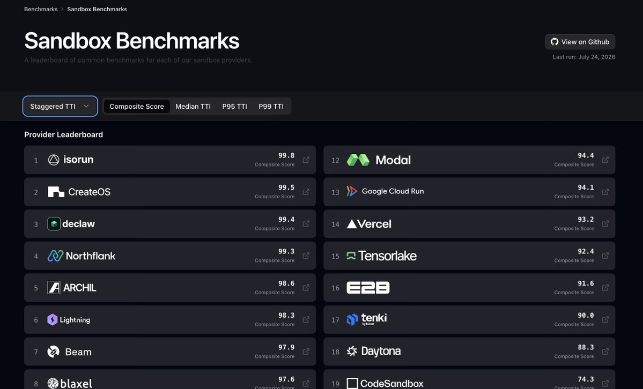Click the isorun score 99.8
The width and height of the screenshot is (643, 389).
point(286,155)
